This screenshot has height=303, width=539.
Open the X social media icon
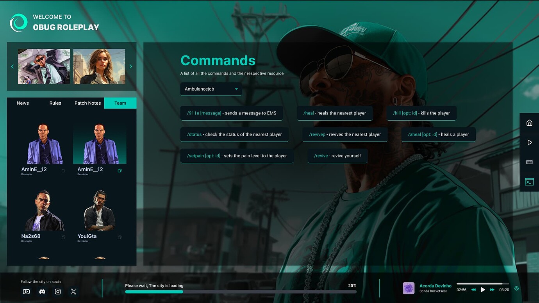tap(73, 291)
